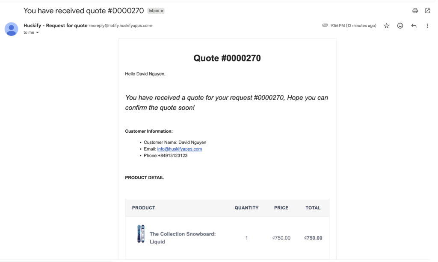Remove the Inbox label with its x

[162, 11]
